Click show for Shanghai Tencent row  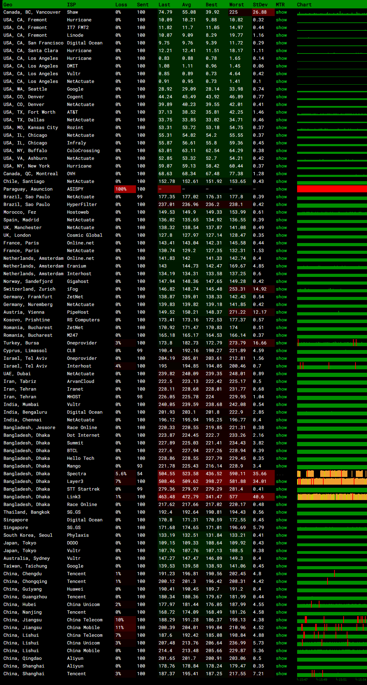281,674
